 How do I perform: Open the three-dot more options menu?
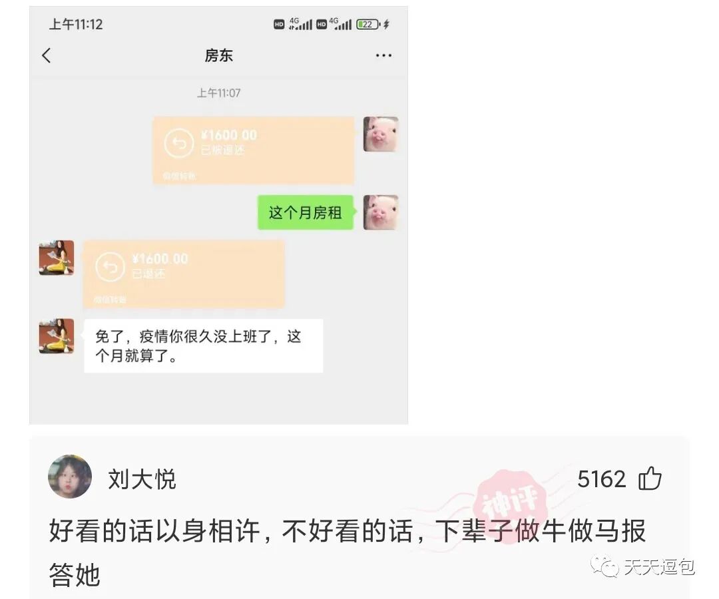(383, 55)
